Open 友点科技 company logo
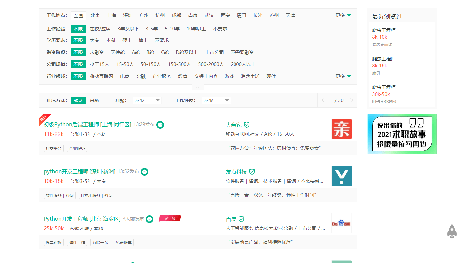This screenshot has height=263, width=470. click(x=341, y=176)
